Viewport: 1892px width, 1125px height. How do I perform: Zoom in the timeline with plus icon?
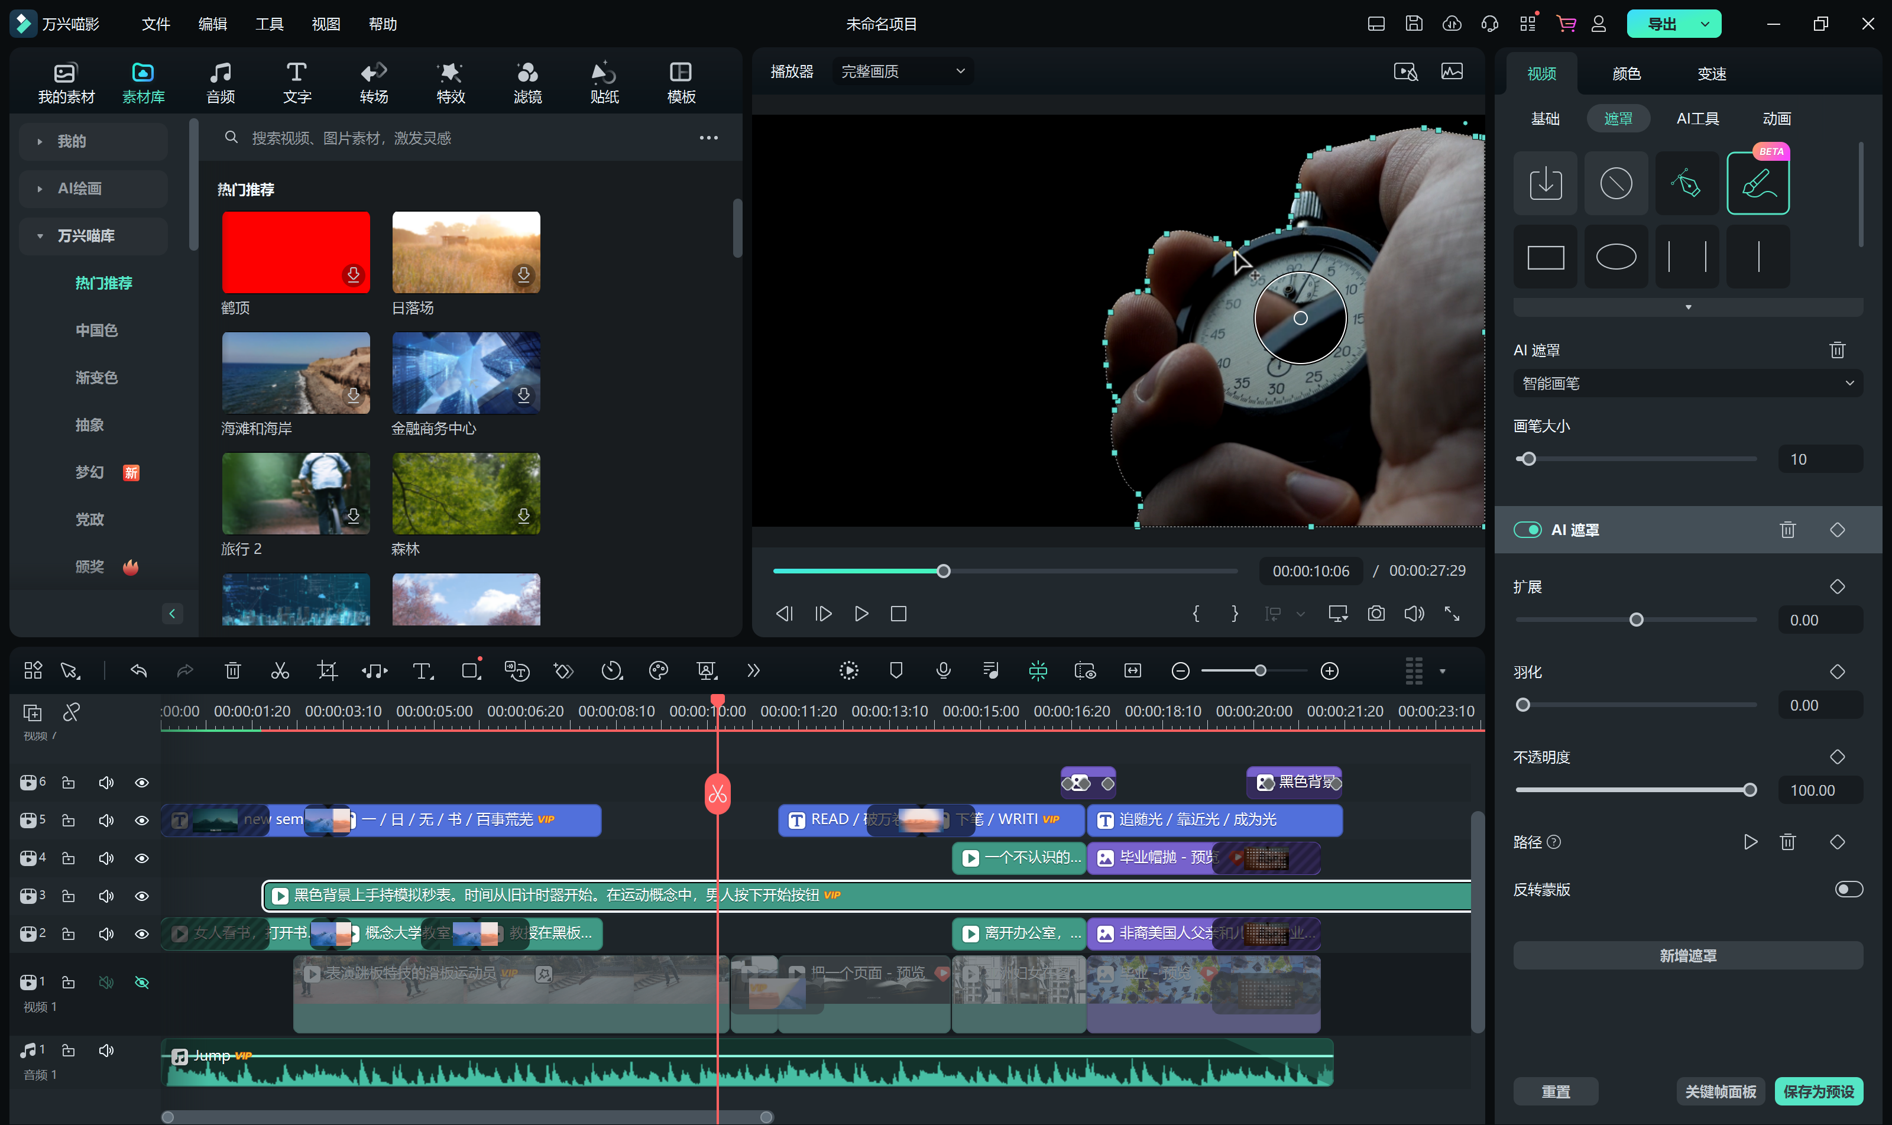[1329, 671]
